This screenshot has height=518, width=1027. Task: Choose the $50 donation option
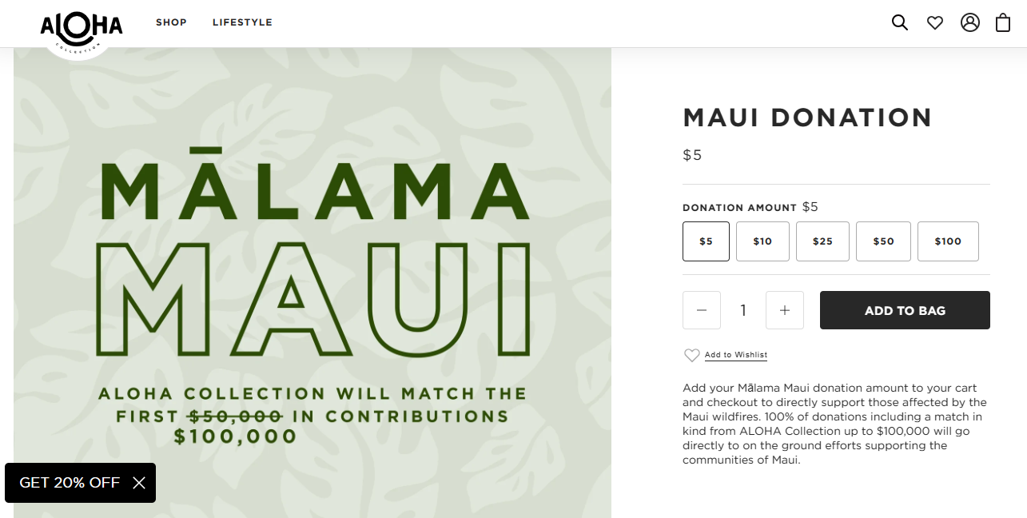883,241
